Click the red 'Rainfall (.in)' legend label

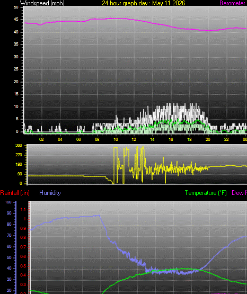point(15,193)
